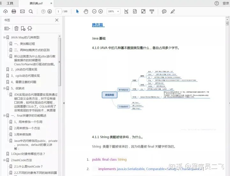Click the fit page icon
The image size is (230, 176).
pos(135,12)
